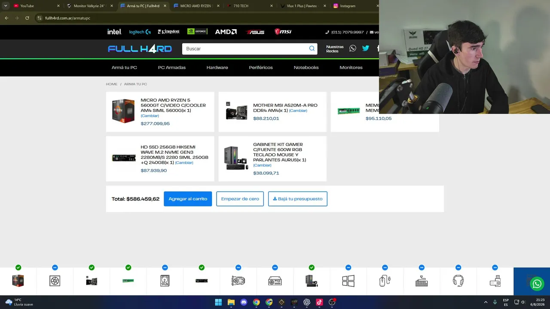Select the hard disk drive category icon

point(165,281)
